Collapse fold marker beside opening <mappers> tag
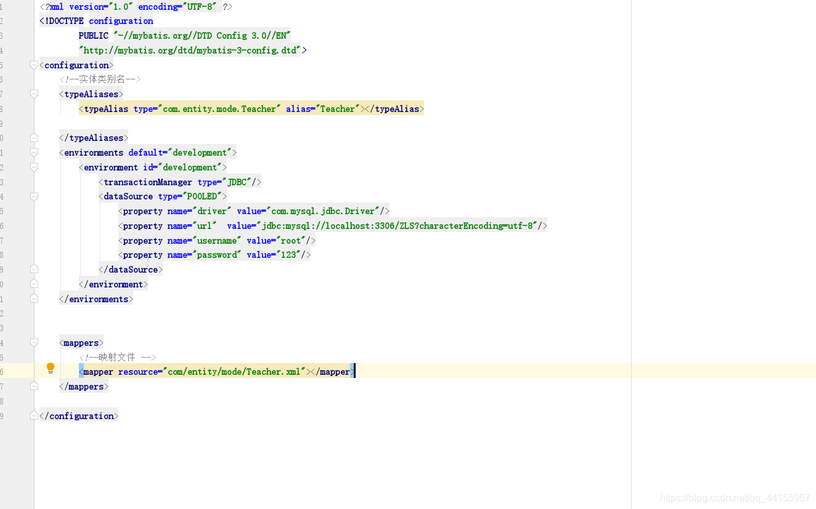 tap(34, 343)
